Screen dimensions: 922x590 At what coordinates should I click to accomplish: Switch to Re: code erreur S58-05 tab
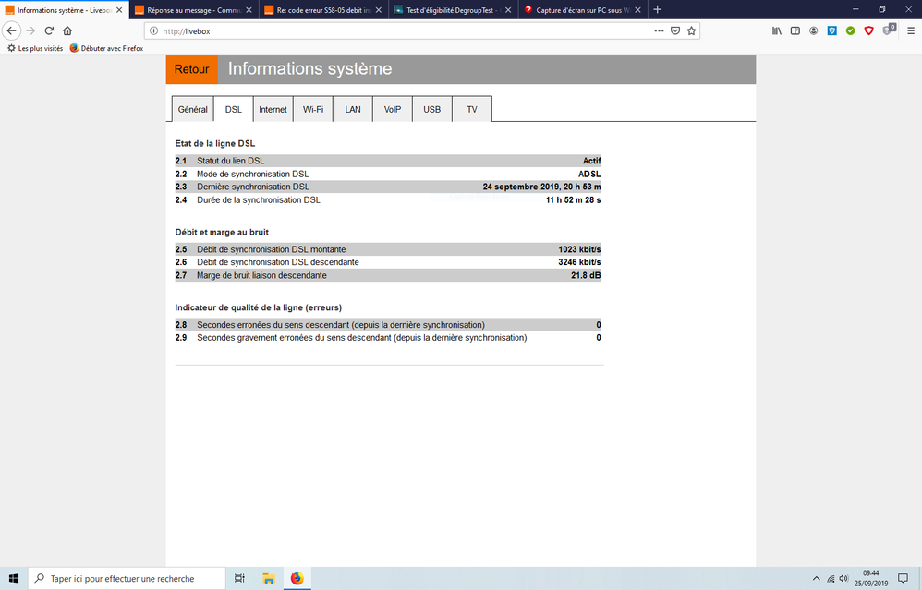[x=323, y=10]
